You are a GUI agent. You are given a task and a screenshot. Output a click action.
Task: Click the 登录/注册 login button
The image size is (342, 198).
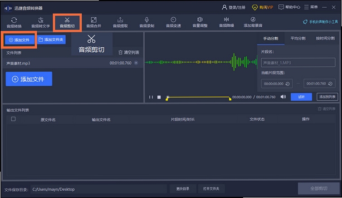click(234, 7)
